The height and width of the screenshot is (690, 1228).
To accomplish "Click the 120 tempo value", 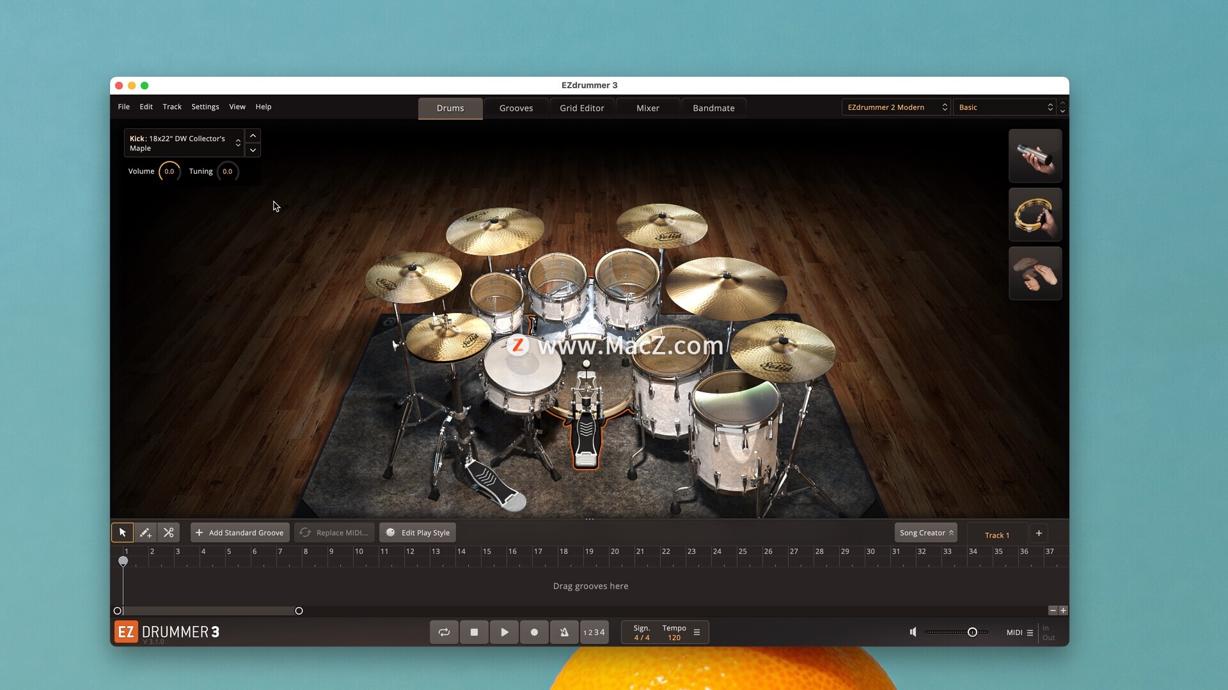I will tap(674, 638).
